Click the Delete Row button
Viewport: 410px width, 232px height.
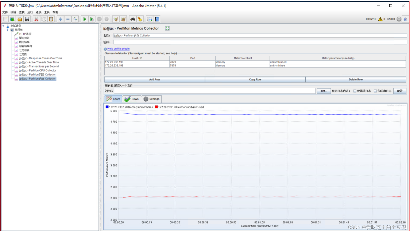356,80
